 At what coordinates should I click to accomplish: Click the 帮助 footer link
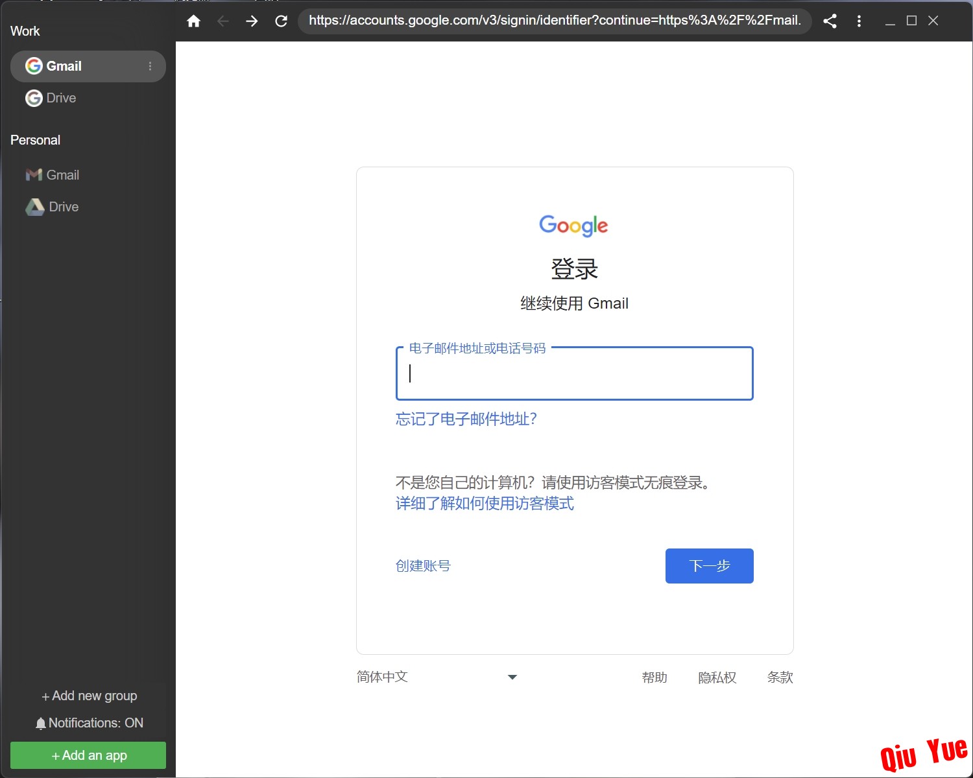655,678
